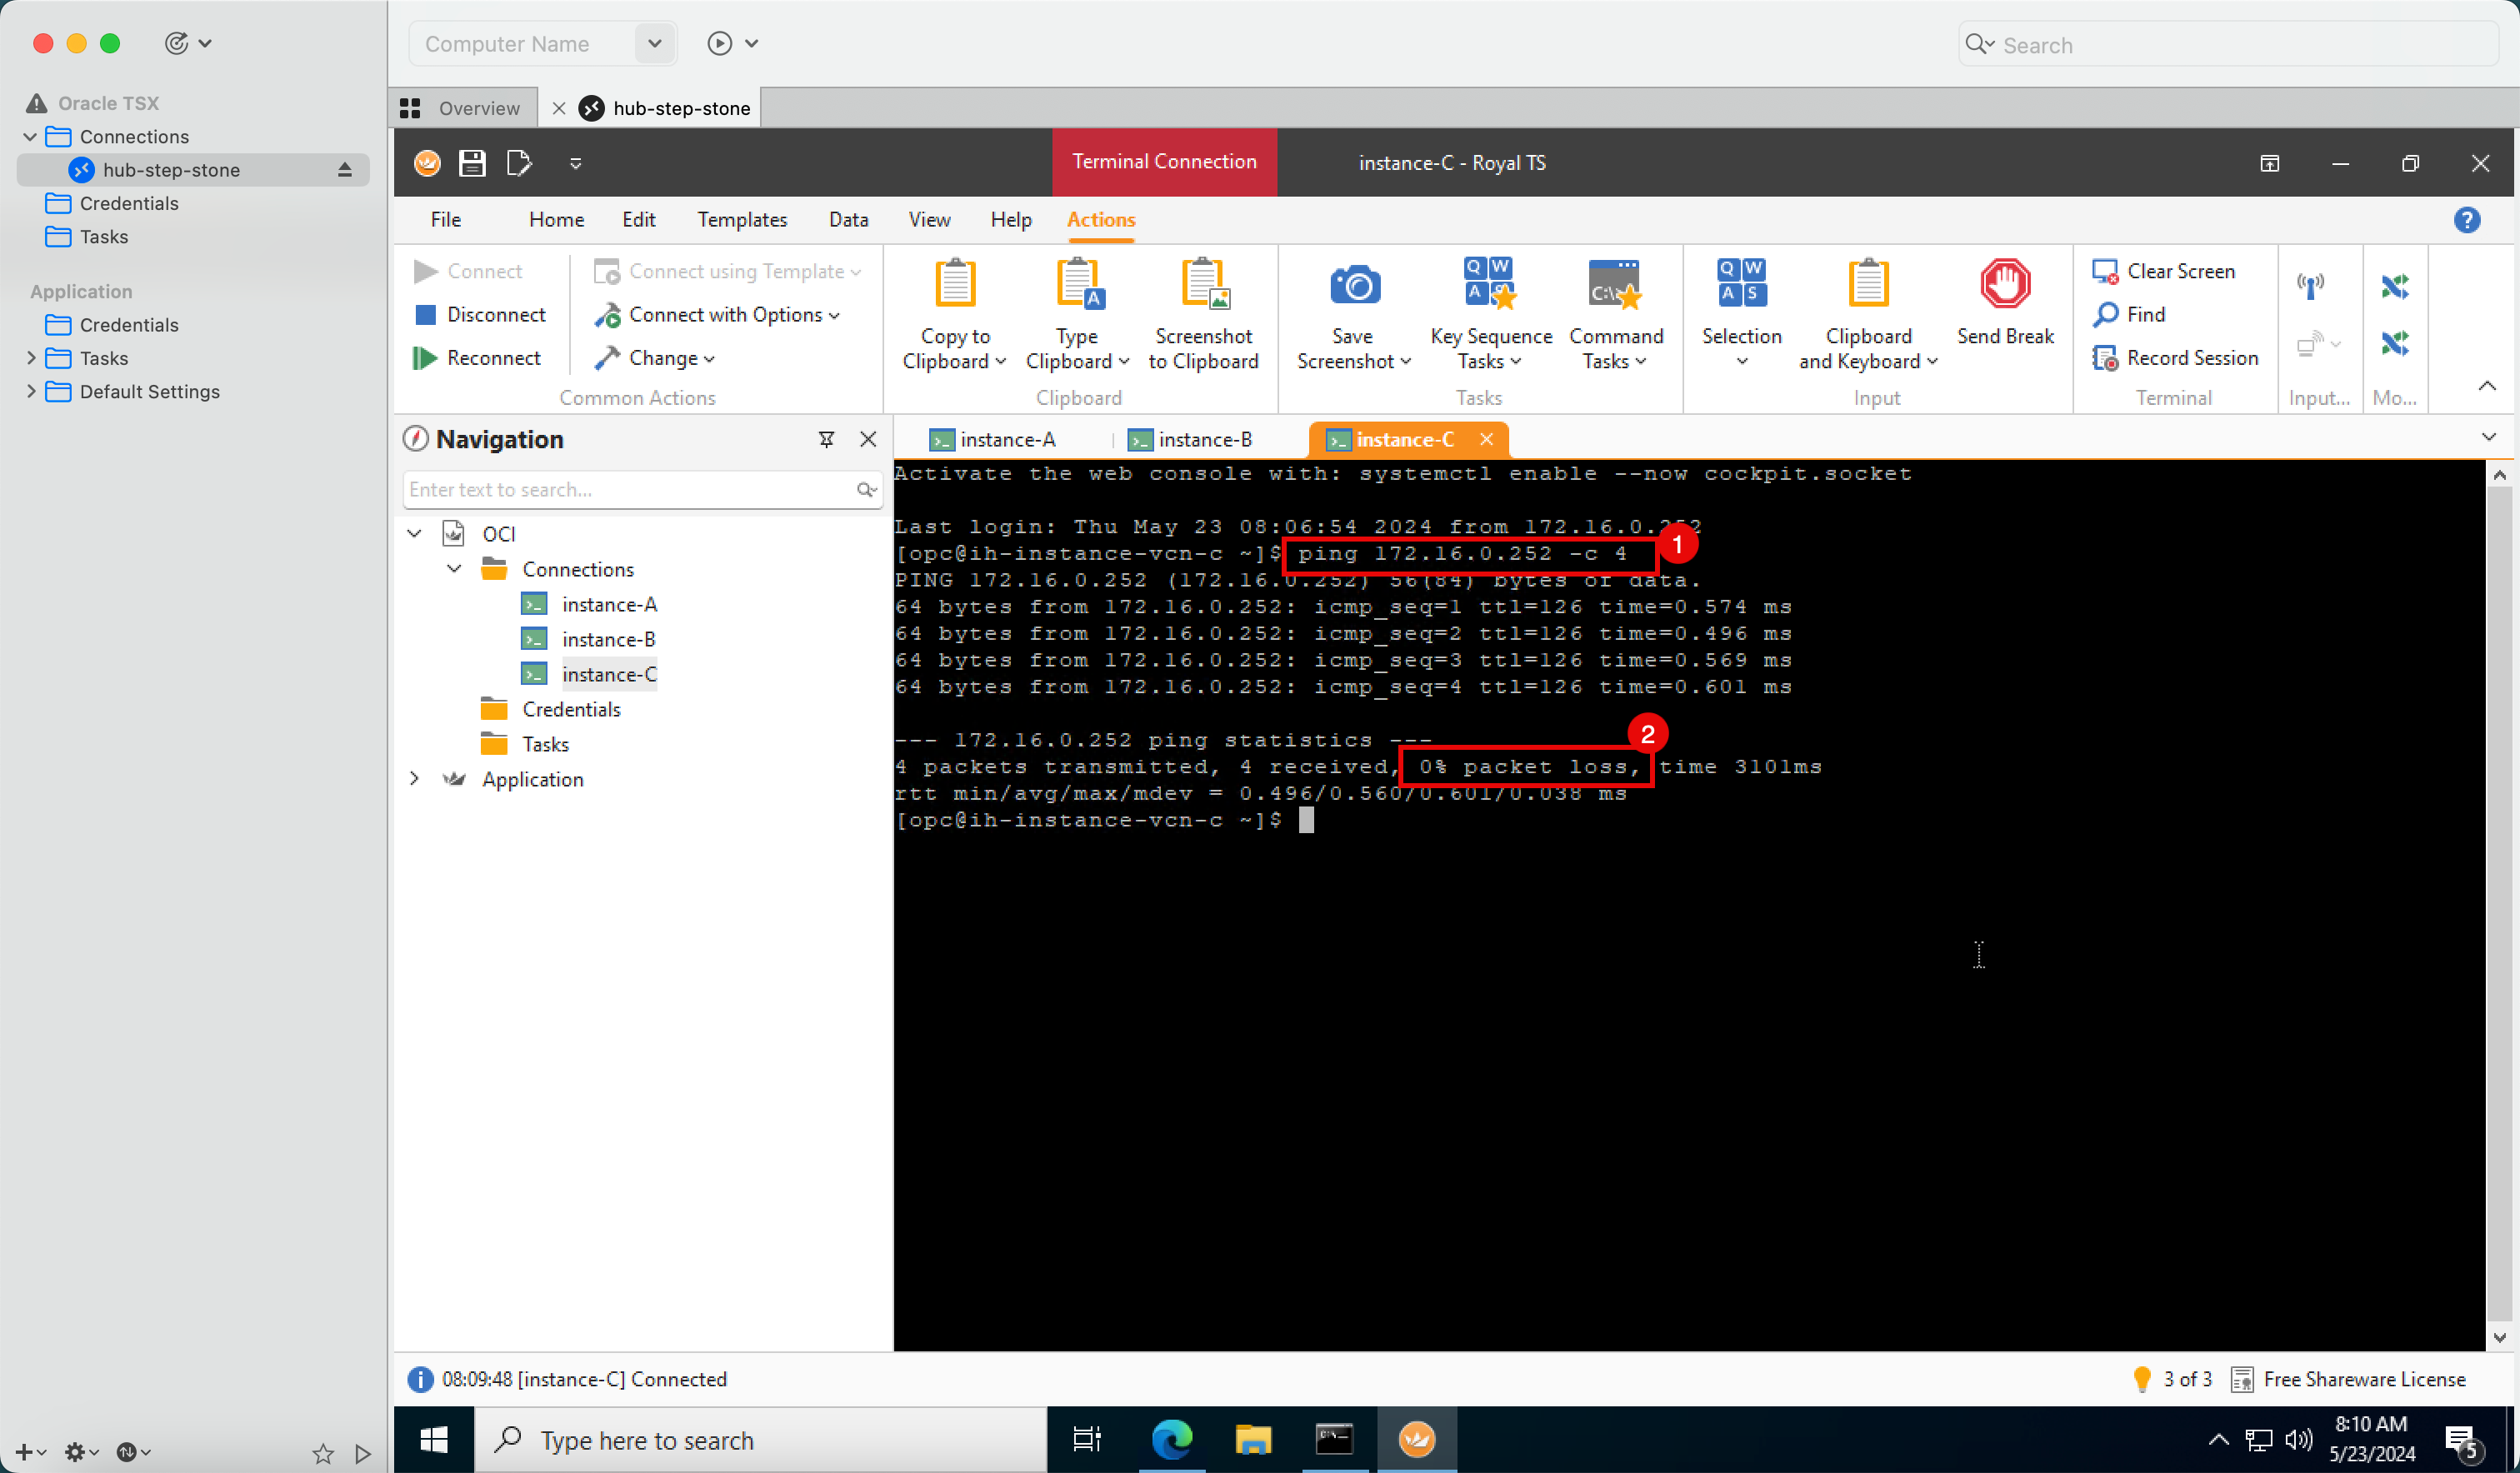Select the Actions ribbon tab
Screen dimensions: 2520x1473
[x=1099, y=219]
